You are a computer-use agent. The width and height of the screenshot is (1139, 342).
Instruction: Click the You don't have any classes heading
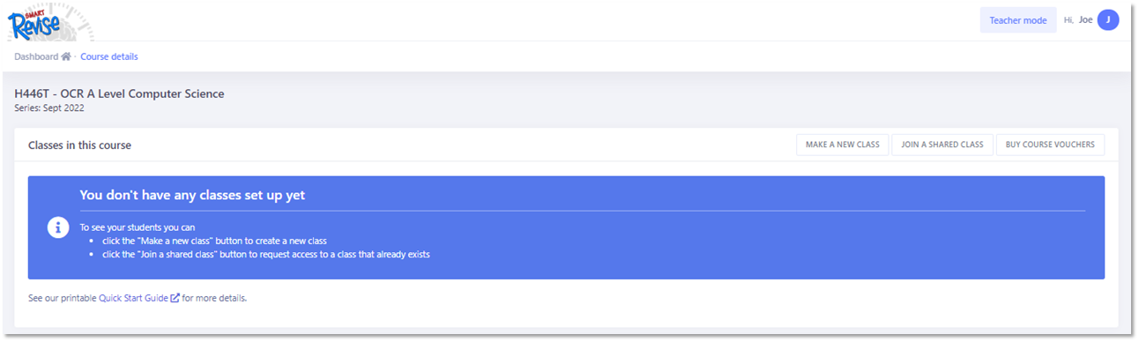pos(192,195)
